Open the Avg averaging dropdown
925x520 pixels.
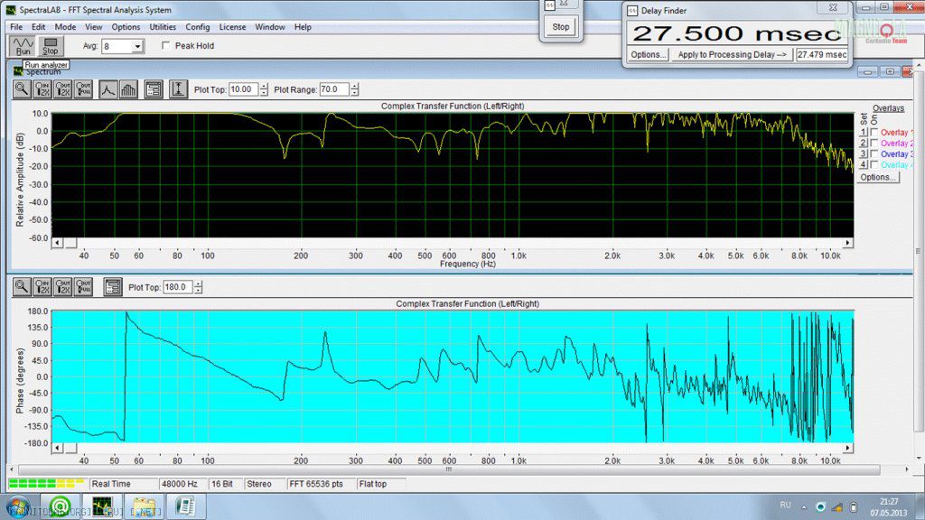pyautogui.click(x=137, y=46)
